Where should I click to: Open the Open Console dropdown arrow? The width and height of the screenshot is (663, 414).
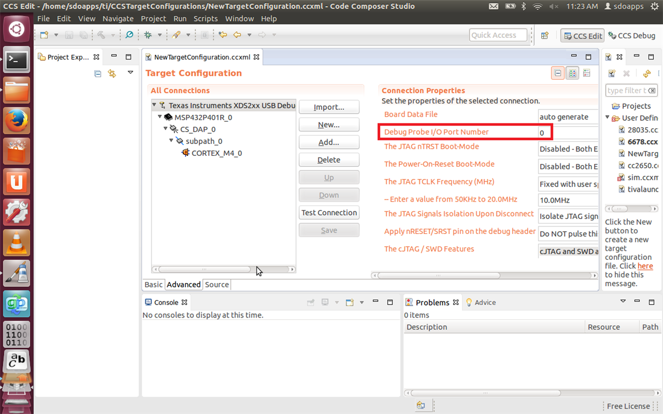362,302
